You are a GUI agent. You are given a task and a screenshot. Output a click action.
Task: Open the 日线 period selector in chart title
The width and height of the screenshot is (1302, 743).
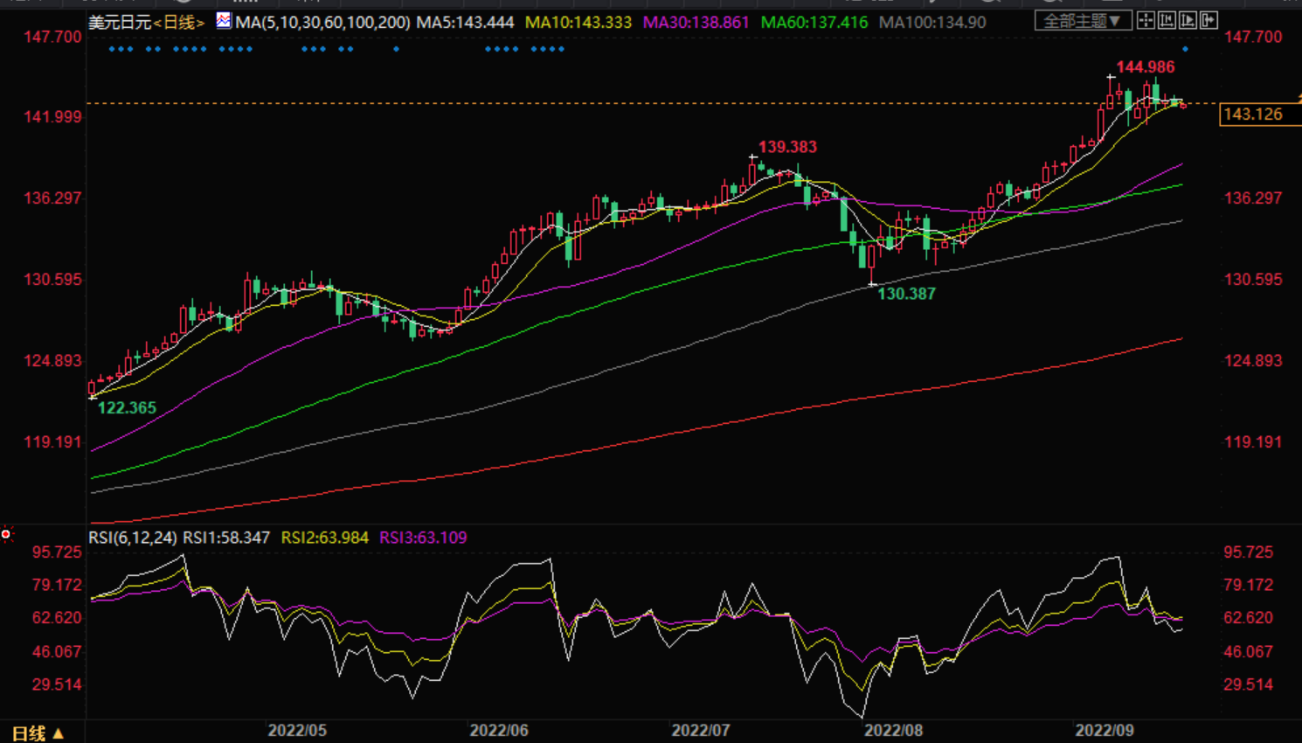[x=179, y=22]
